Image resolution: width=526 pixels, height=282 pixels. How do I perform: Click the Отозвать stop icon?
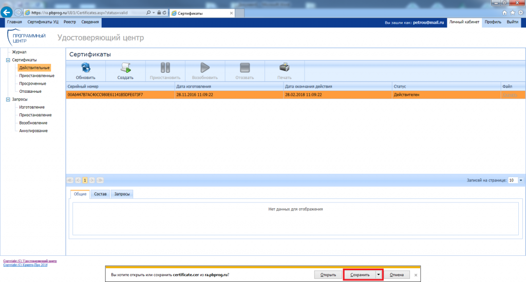pyautogui.click(x=245, y=68)
